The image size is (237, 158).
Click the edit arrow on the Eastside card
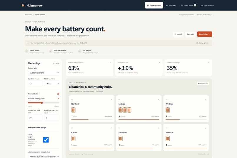click(x=158, y=100)
